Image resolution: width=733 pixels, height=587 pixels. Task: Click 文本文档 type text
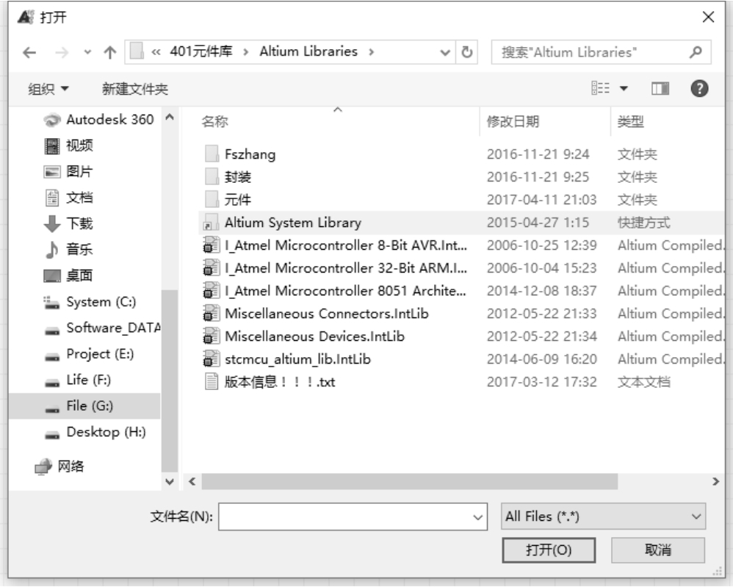(x=643, y=382)
